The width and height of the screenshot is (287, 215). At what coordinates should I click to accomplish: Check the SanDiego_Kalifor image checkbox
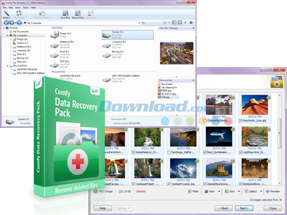click(x=169, y=153)
